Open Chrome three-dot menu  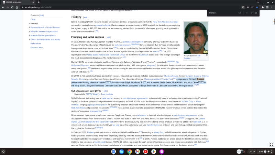pos(272,7)
